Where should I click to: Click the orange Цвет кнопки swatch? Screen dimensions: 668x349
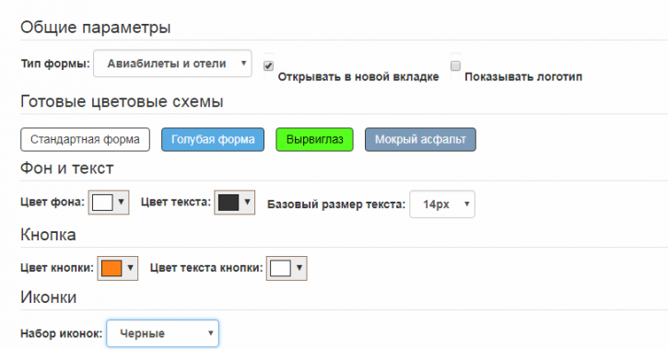pyautogui.click(x=111, y=268)
